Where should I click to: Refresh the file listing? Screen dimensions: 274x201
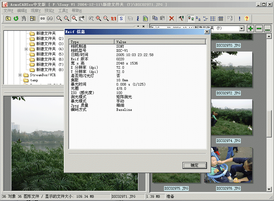(16, 18)
